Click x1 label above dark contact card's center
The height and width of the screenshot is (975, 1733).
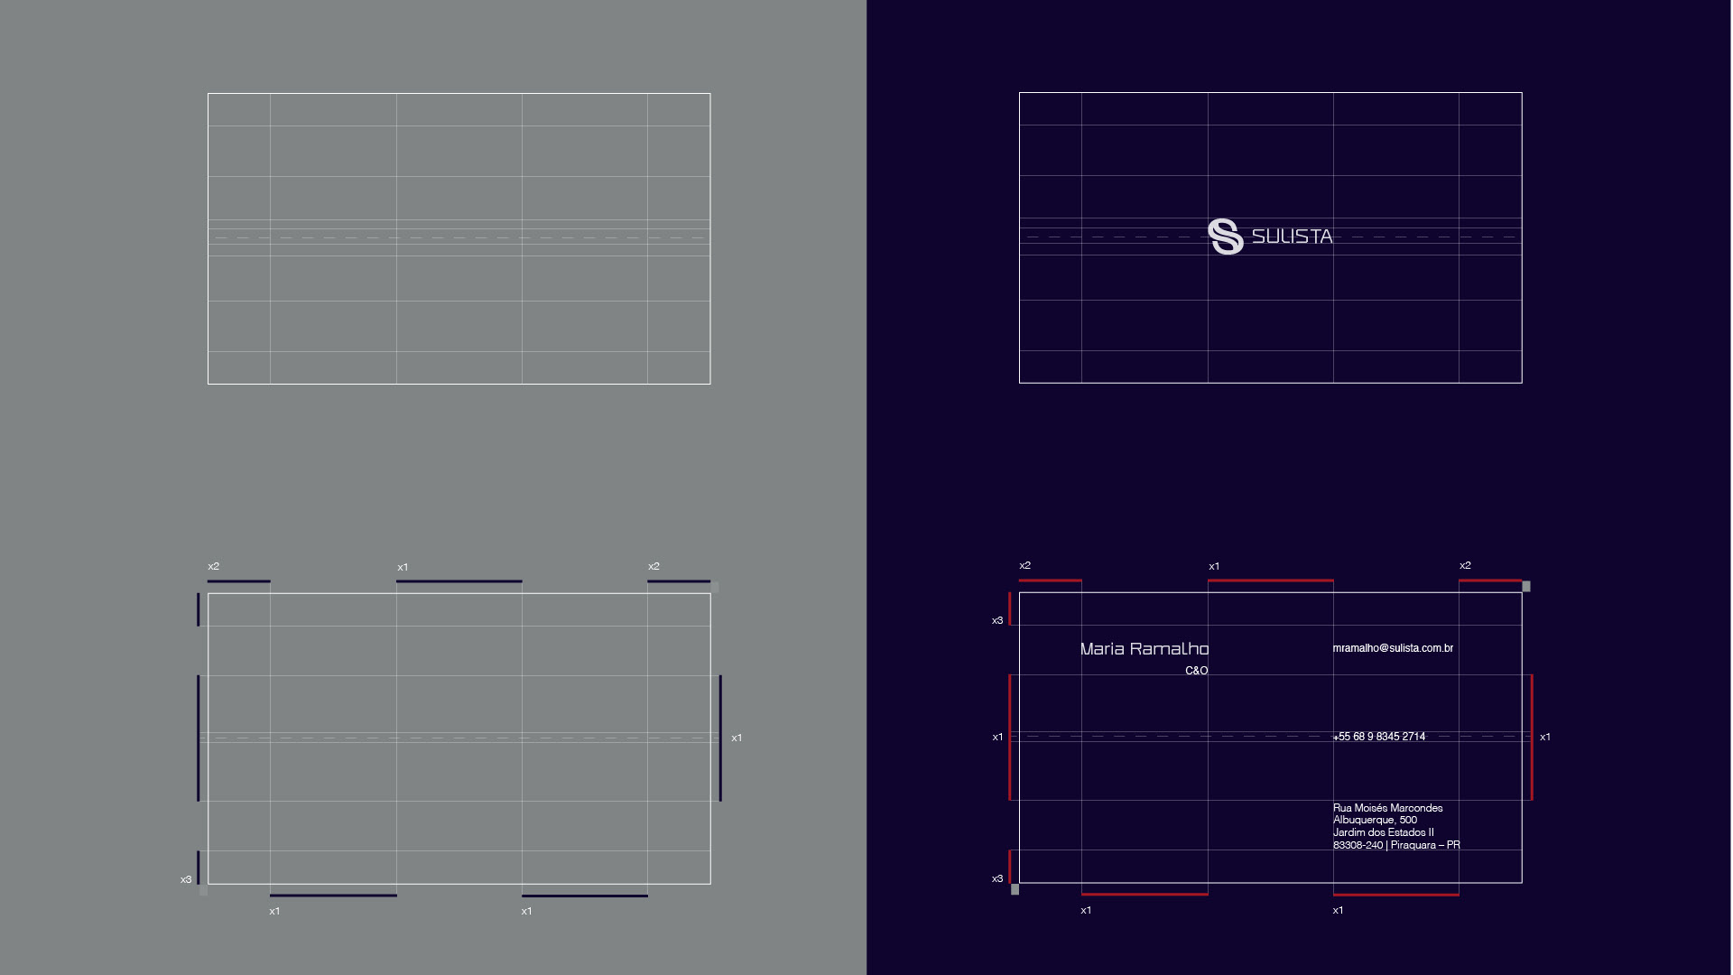pyautogui.click(x=1214, y=566)
